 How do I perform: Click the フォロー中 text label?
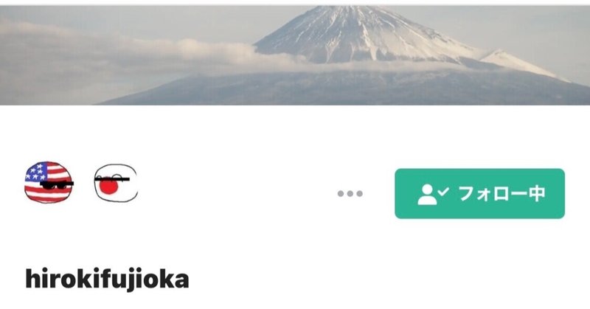pos(502,194)
